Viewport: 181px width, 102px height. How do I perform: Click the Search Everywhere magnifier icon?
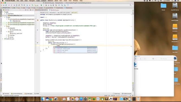130,5
